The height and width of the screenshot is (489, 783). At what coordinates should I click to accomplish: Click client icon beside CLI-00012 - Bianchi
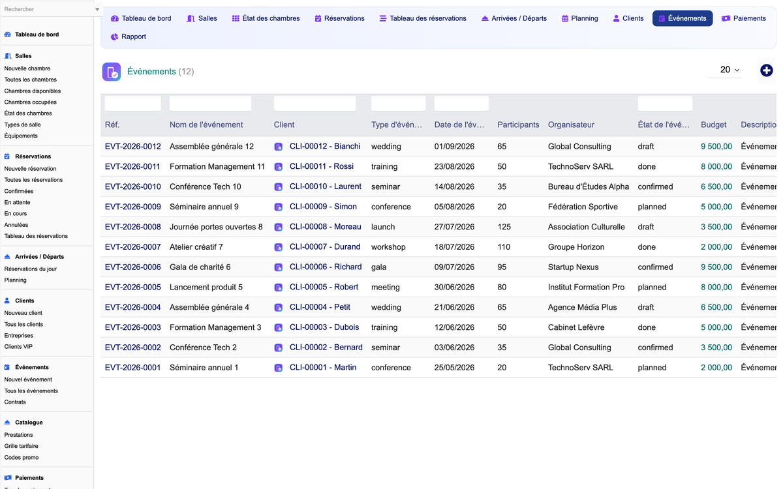tap(279, 147)
